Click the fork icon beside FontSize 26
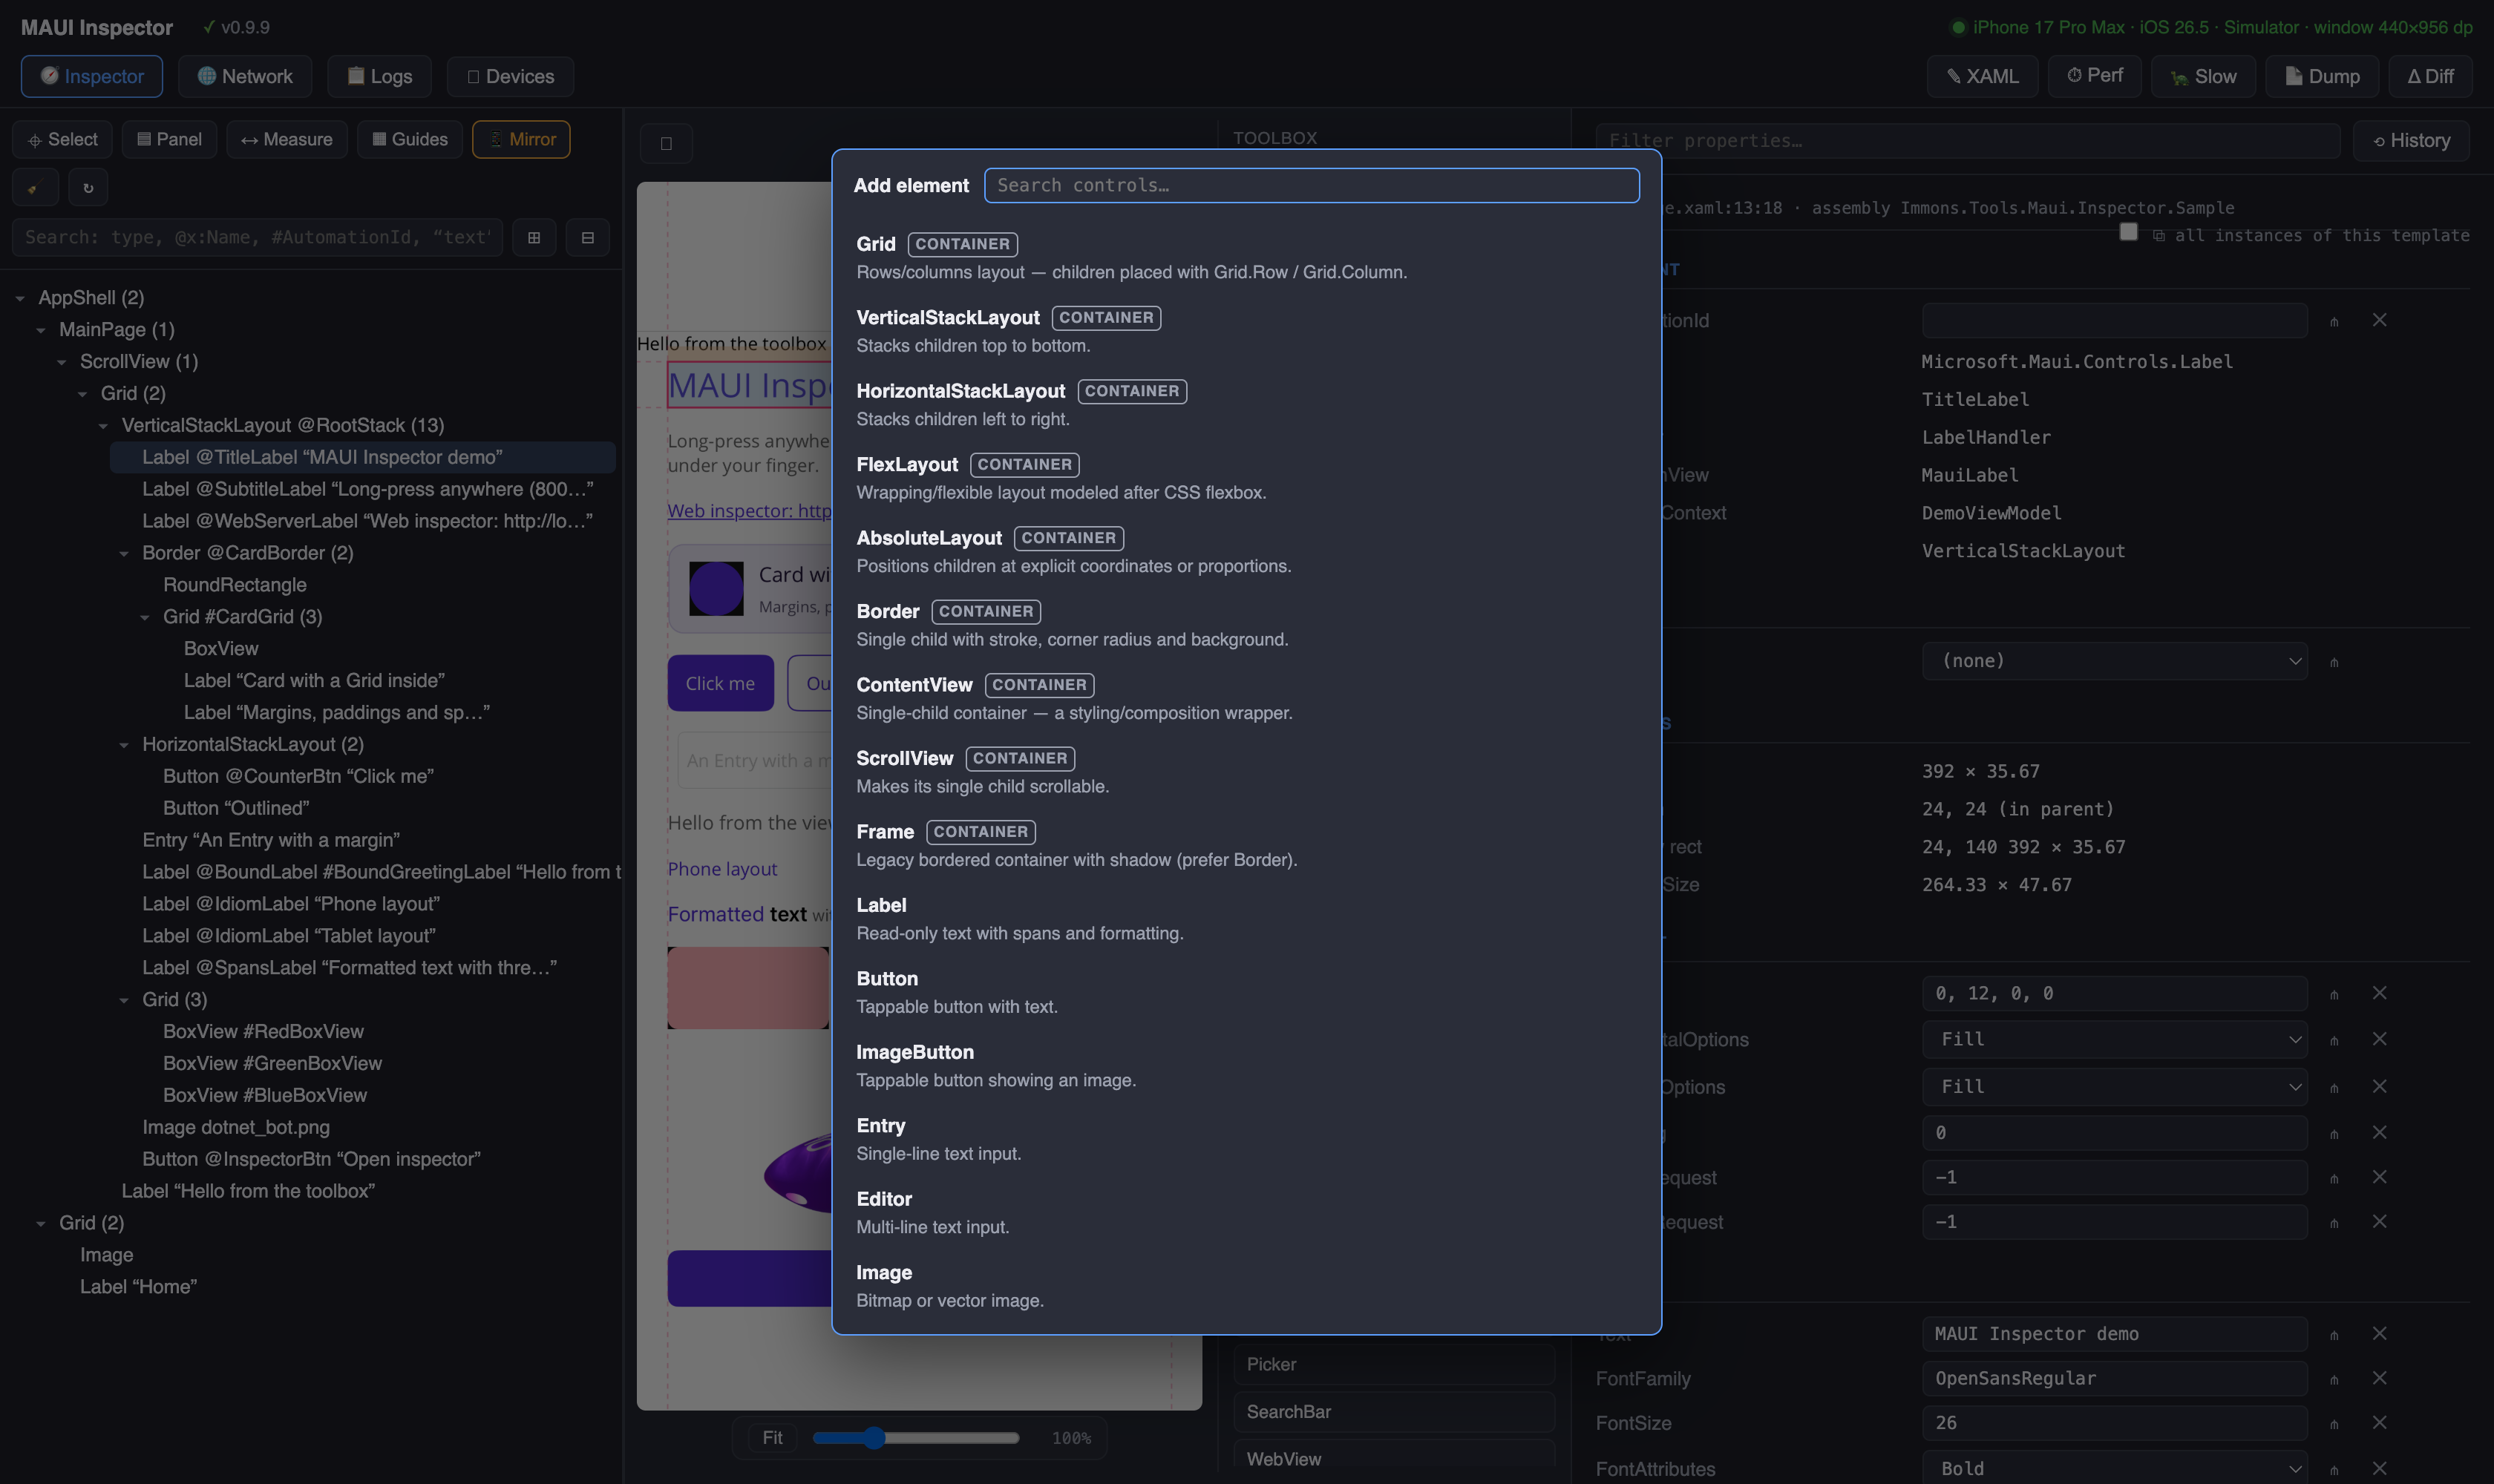This screenshot has height=1484, width=2494. [x=2334, y=1424]
